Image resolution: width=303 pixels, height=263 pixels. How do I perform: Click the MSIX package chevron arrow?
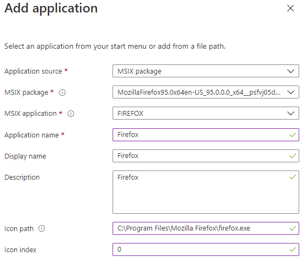[x=291, y=92]
